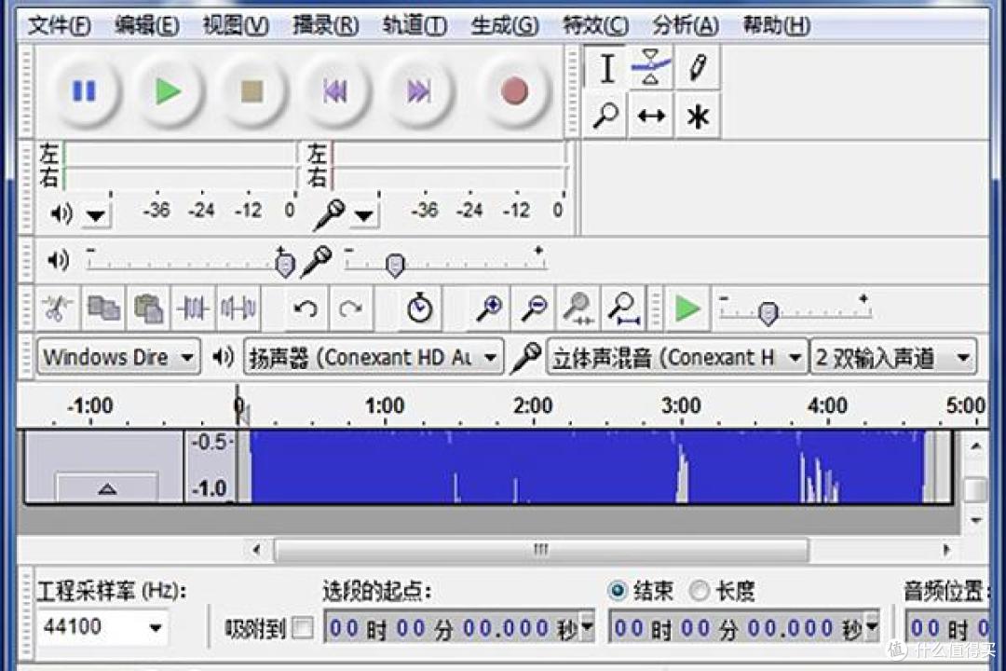Open the Windows Dire audio host dropdown
The image size is (1006, 671).
click(118, 357)
